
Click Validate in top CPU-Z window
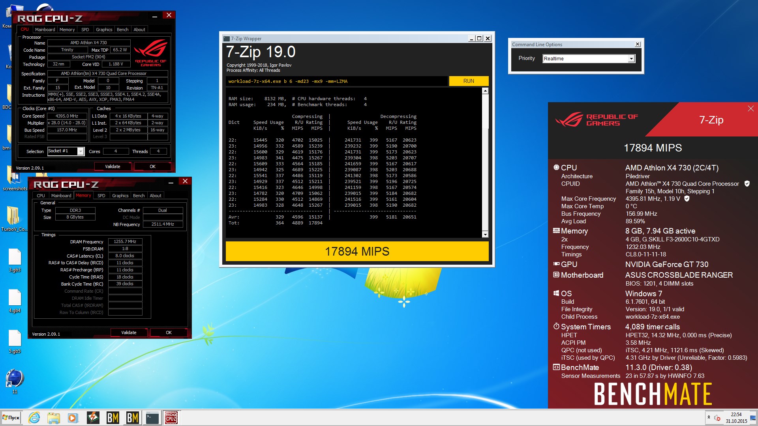[113, 166]
